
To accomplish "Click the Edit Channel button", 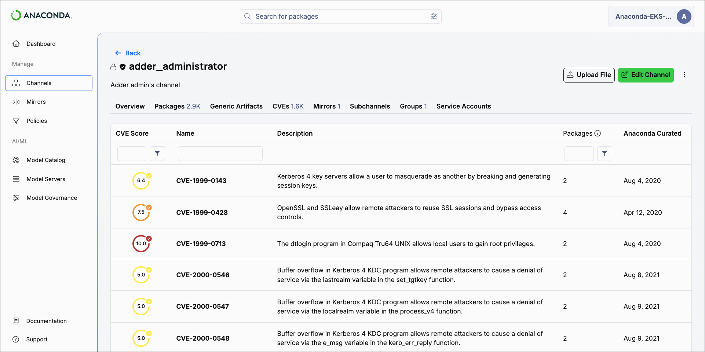I will pyautogui.click(x=646, y=75).
